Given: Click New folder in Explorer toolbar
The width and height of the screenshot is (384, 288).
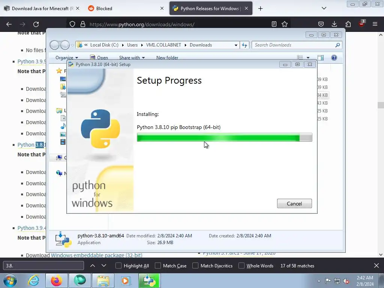Looking at the screenshot, I should 167,57.
